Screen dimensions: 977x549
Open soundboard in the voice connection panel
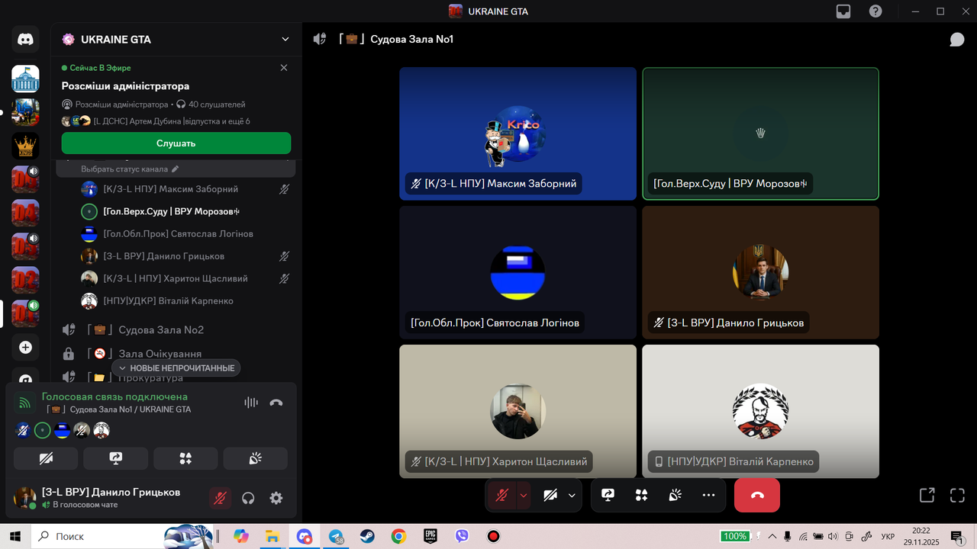coord(256,458)
